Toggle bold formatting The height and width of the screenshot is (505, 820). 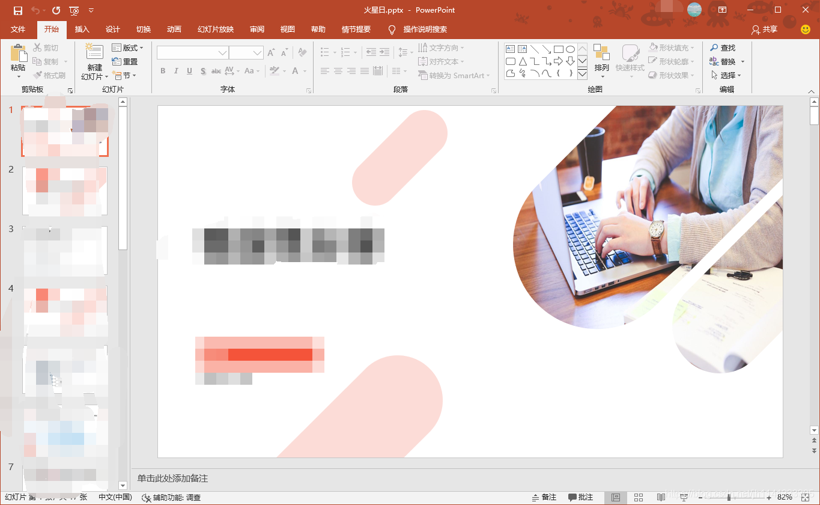point(163,71)
